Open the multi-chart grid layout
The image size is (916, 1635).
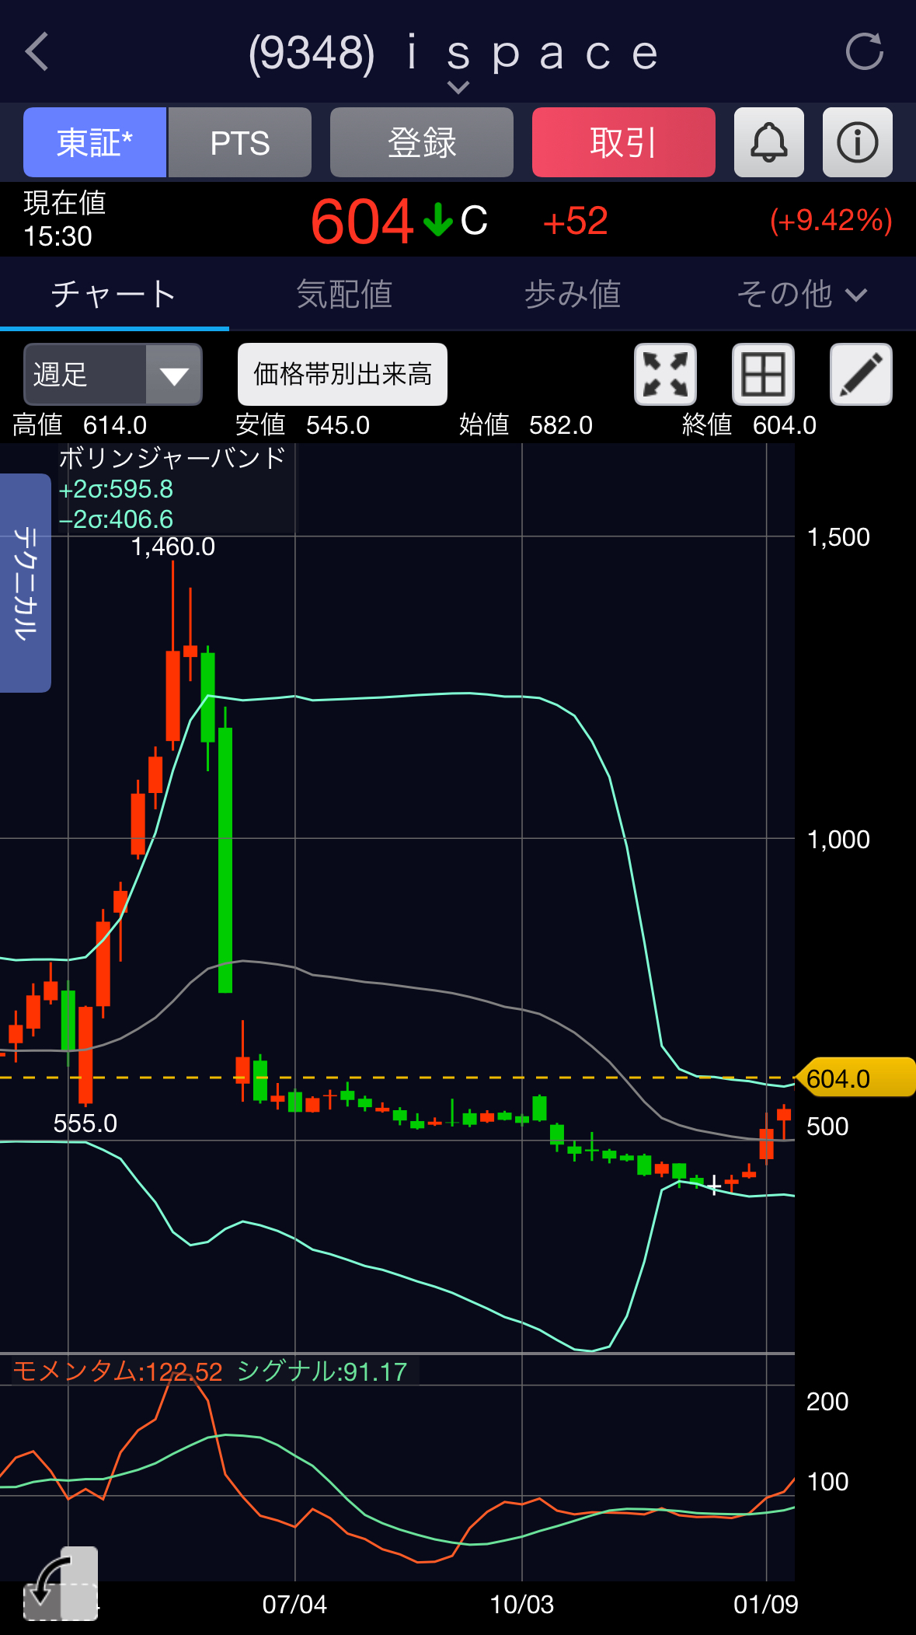click(x=763, y=374)
